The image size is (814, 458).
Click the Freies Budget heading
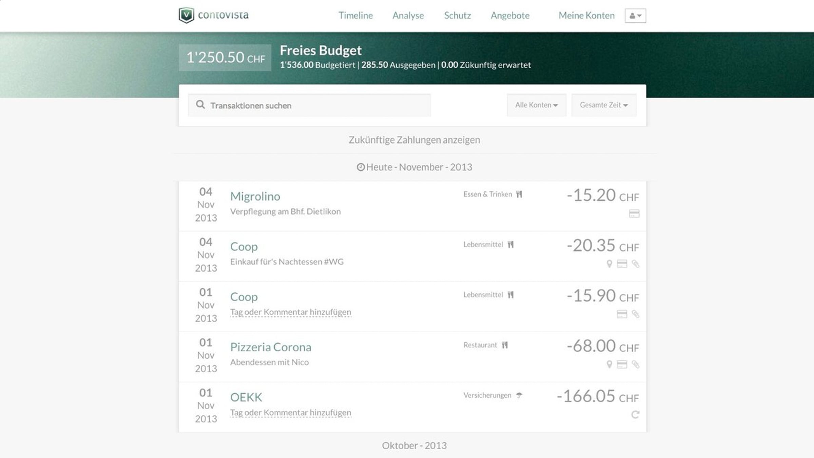[321, 50]
